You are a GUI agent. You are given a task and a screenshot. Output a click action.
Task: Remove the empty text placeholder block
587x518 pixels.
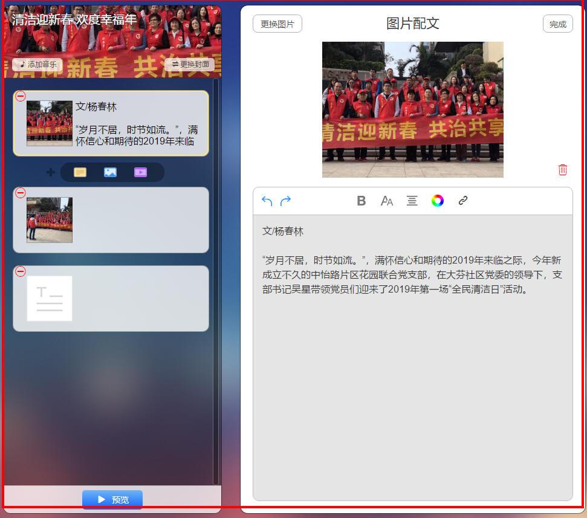pos(21,271)
